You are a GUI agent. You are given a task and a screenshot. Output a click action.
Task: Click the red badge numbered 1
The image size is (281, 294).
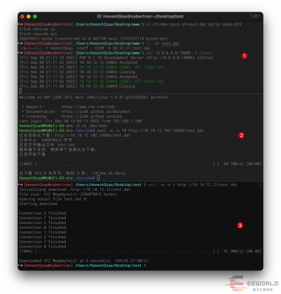244,56
